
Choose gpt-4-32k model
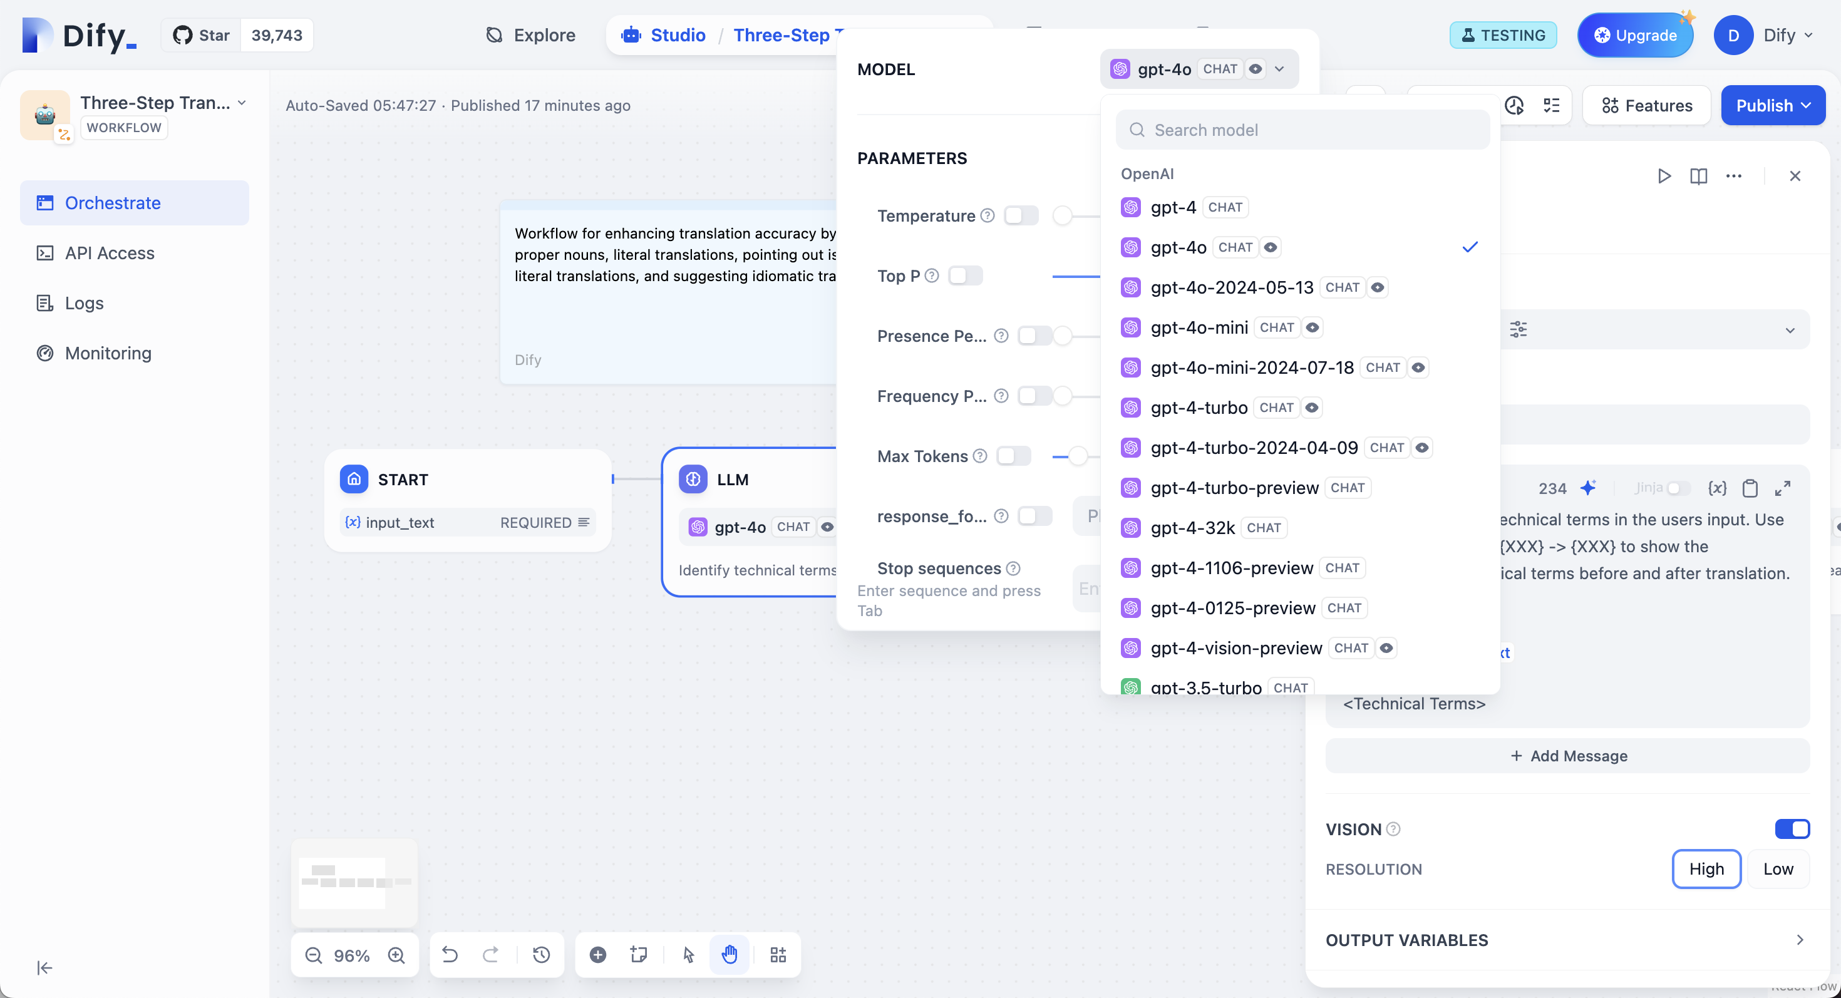[1301, 527]
